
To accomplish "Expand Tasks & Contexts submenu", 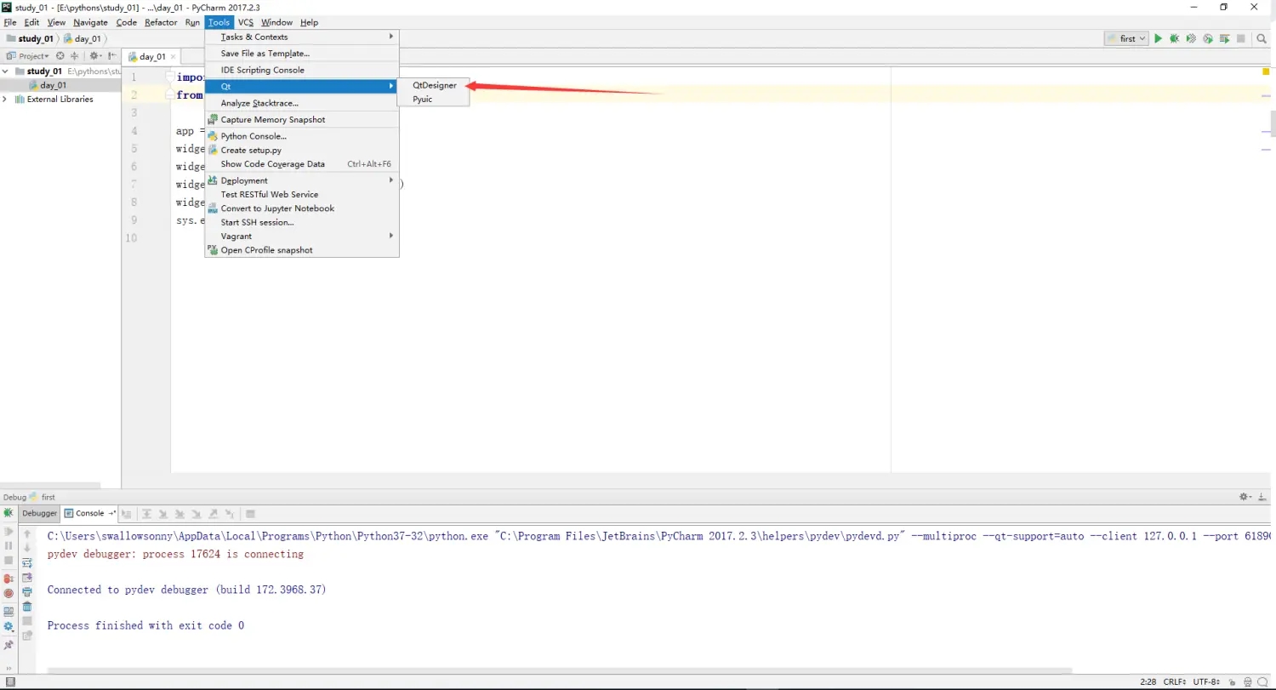I will (302, 37).
